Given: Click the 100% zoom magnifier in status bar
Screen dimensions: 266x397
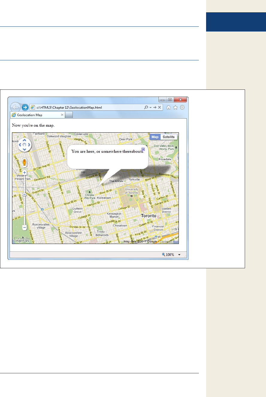Looking at the screenshot, I should click(164, 254).
